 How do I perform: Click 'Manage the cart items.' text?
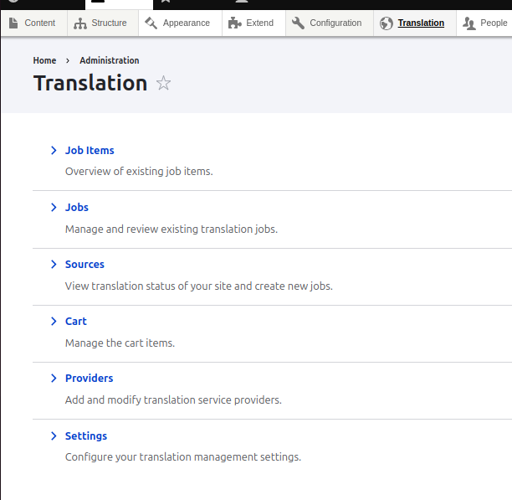[x=120, y=343]
